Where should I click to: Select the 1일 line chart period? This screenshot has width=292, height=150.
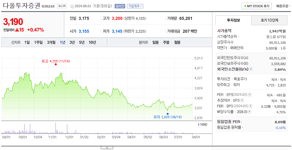[x=27, y=42]
